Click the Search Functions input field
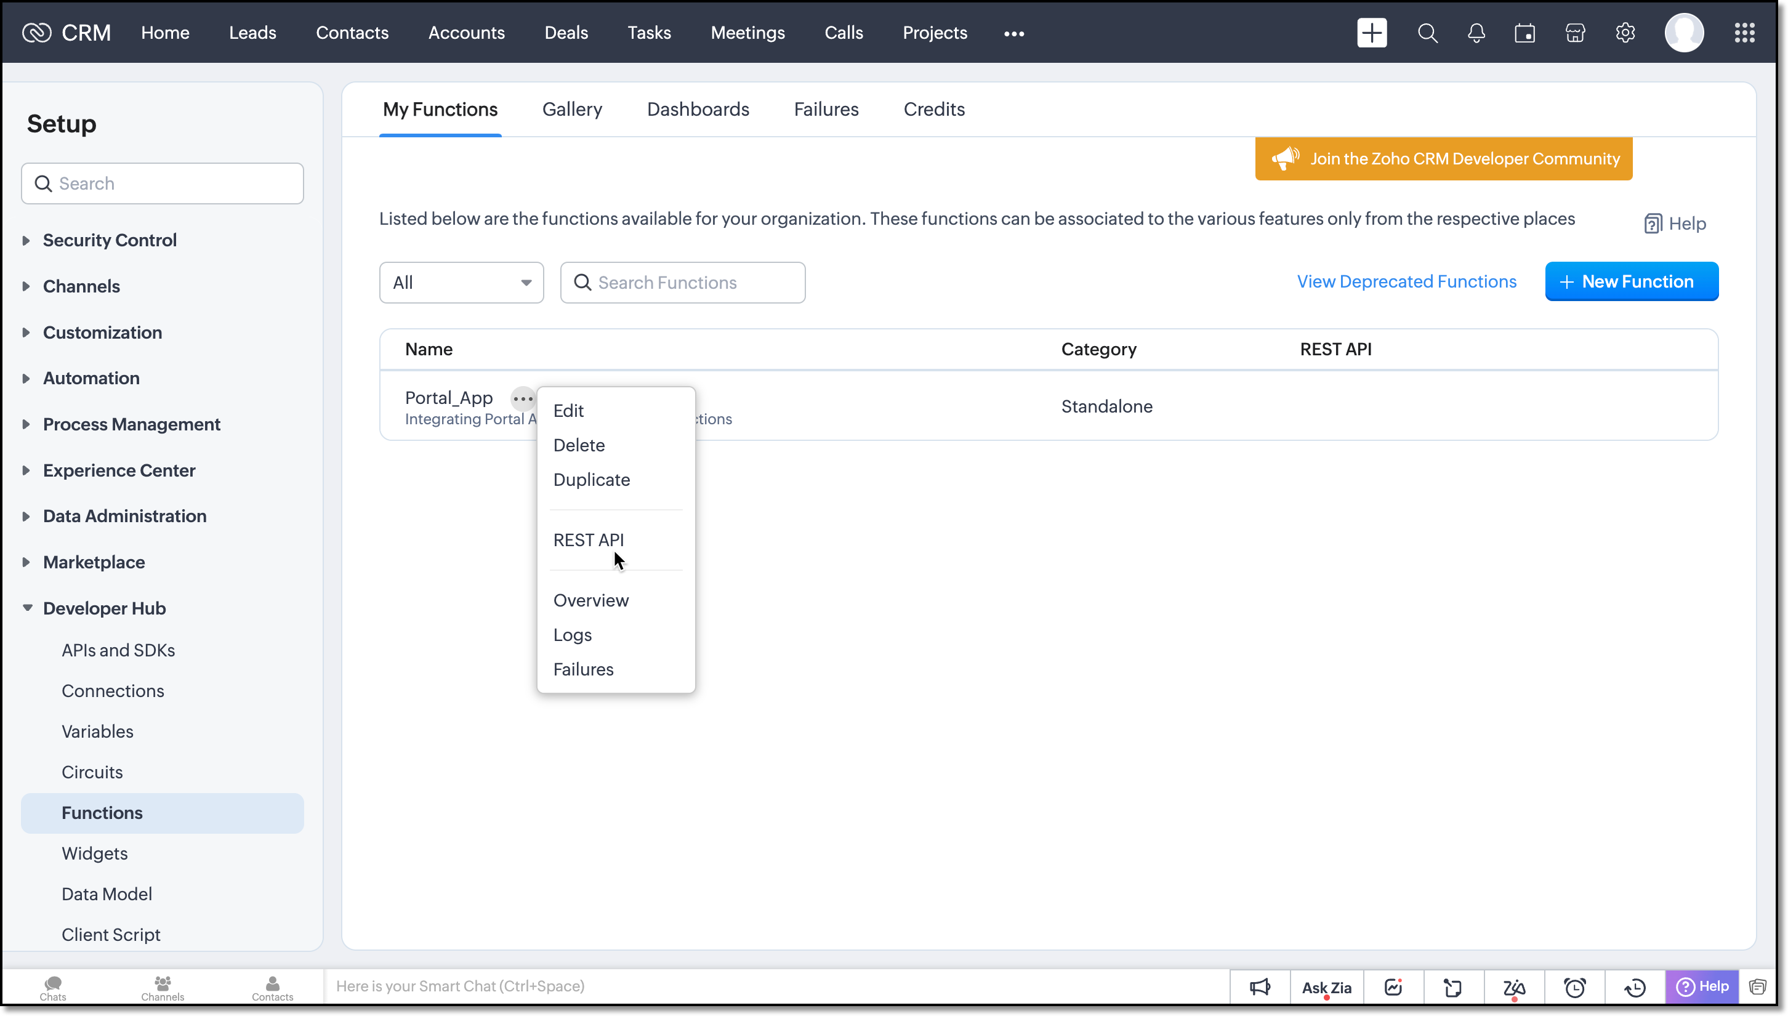This screenshot has height=1016, width=1788. [x=682, y=283]
